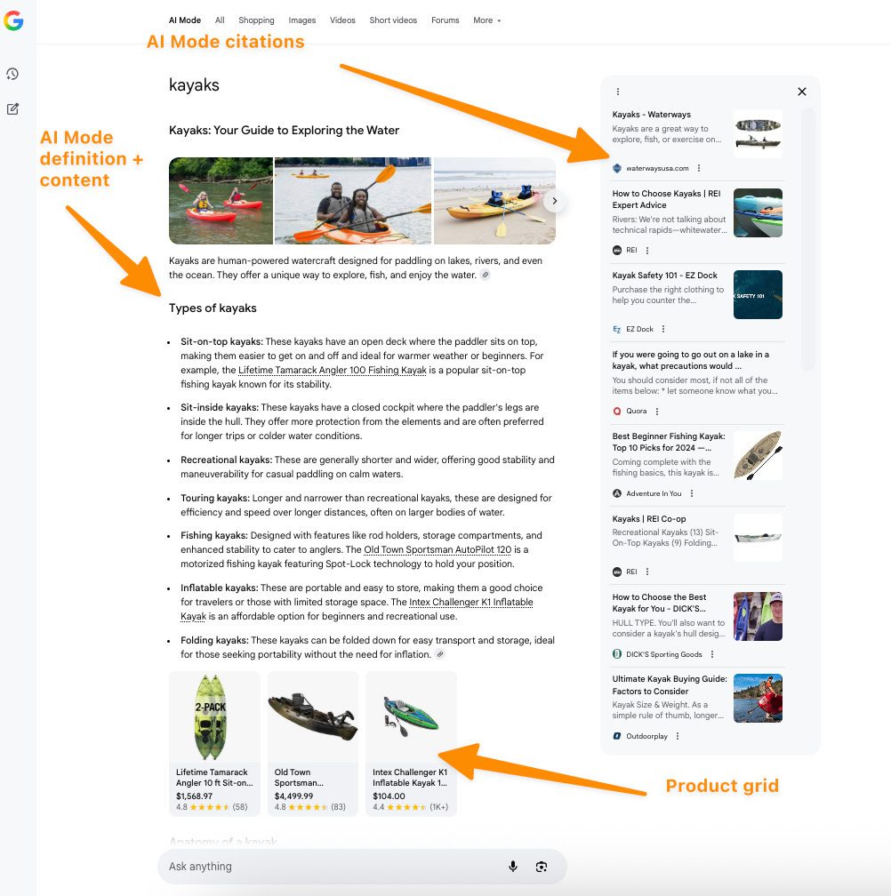Open Old Town Sportsman AutoPilot 120 link
Image resolution: width=891 pixels, height=896 pixels.
(x=437, y=549)
